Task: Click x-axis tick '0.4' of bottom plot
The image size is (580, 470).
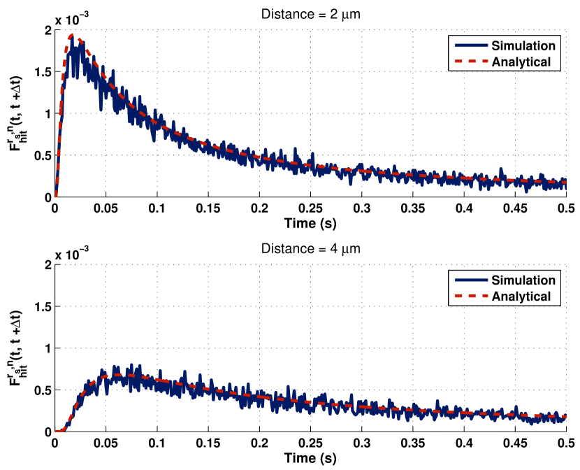Action: (464, 443)
